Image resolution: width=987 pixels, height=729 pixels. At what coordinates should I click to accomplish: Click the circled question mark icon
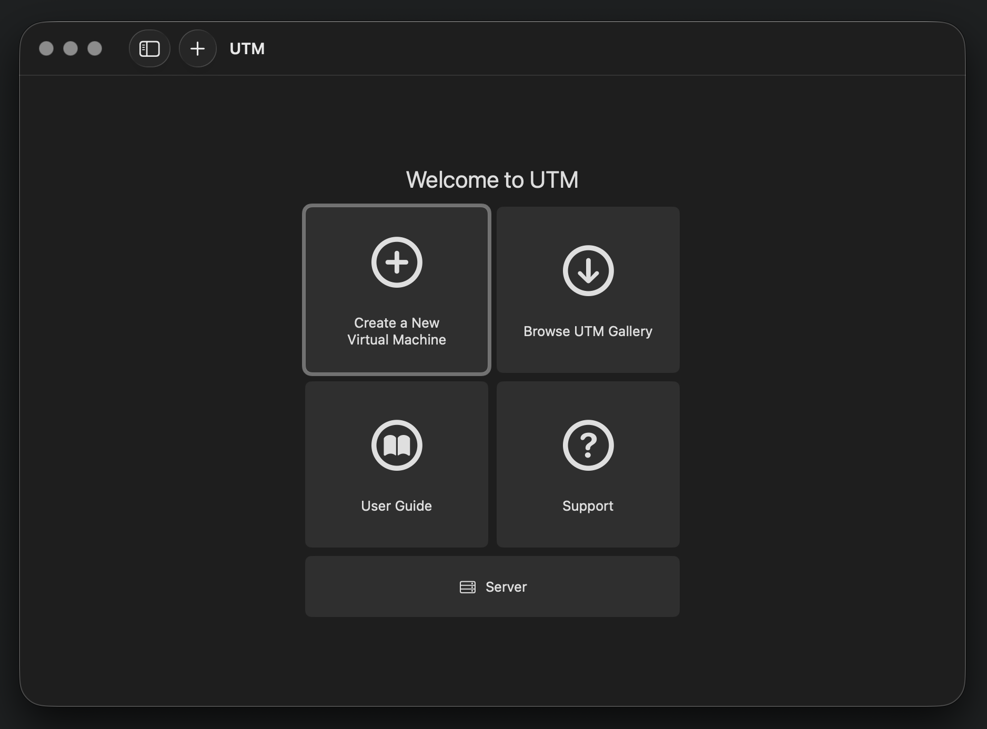pos(588,445)
